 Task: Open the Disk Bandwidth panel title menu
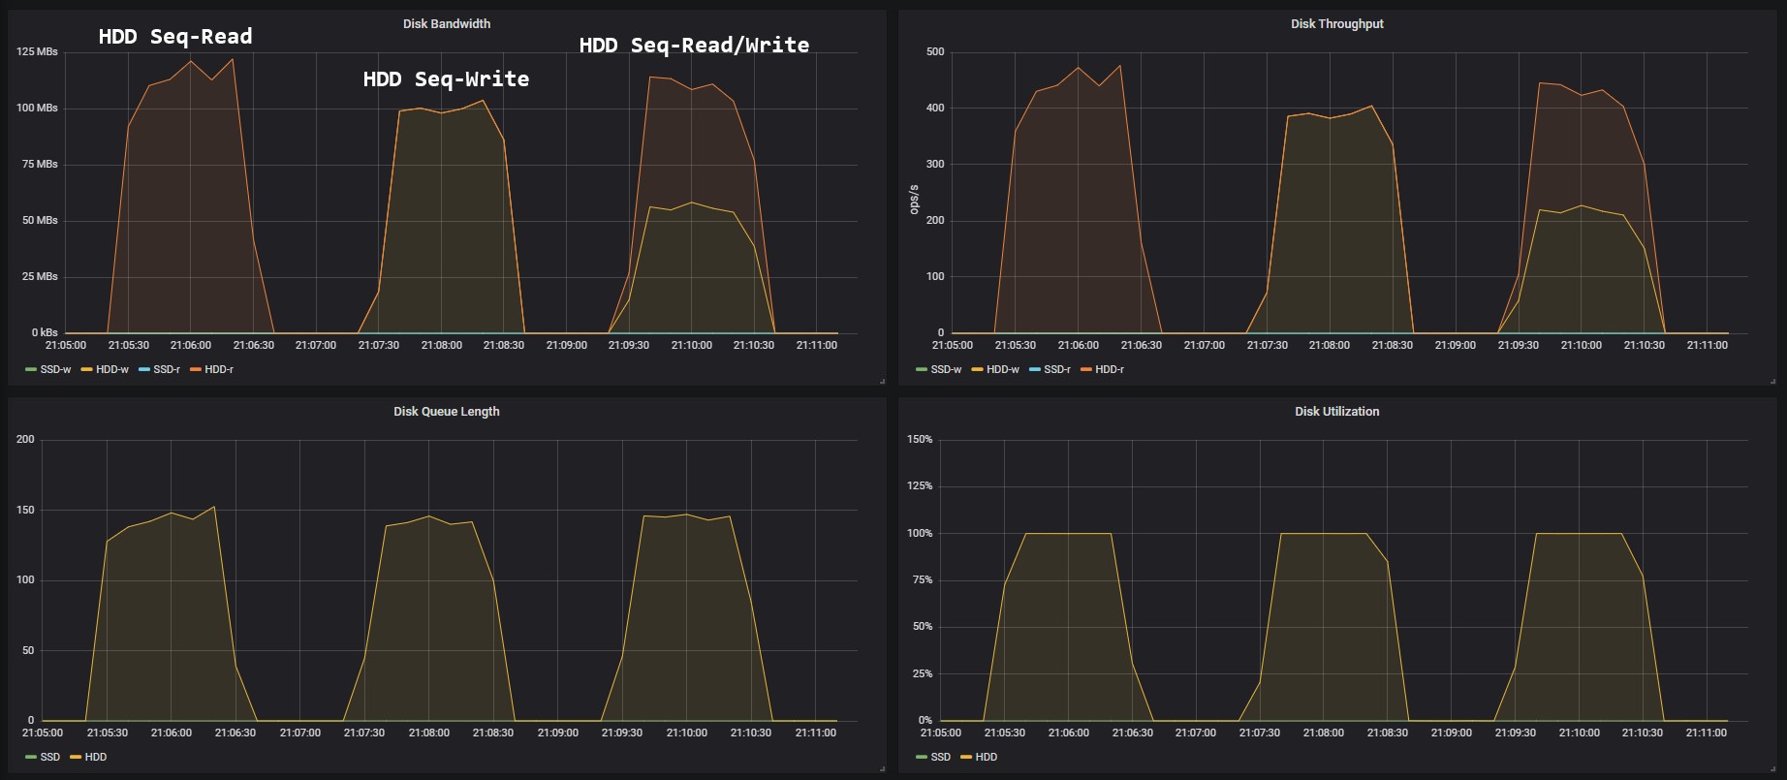point(446,24)
